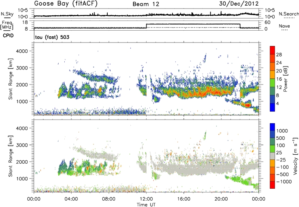Click the "CPID" row label
Viewport: 299px width, 207px height.
(8, 35)
